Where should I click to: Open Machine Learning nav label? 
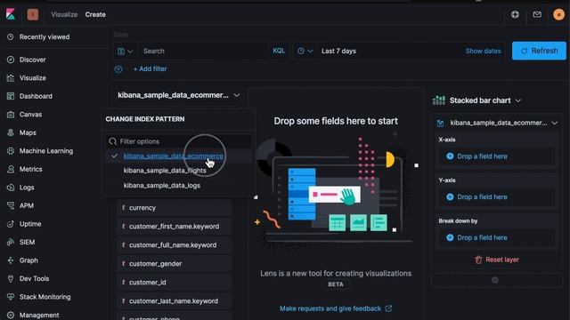[x=46, y=151]
